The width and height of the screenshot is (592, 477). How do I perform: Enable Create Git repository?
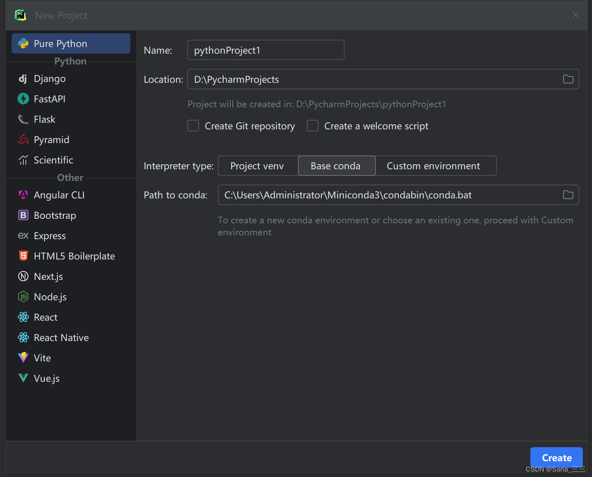coord(193,126)
